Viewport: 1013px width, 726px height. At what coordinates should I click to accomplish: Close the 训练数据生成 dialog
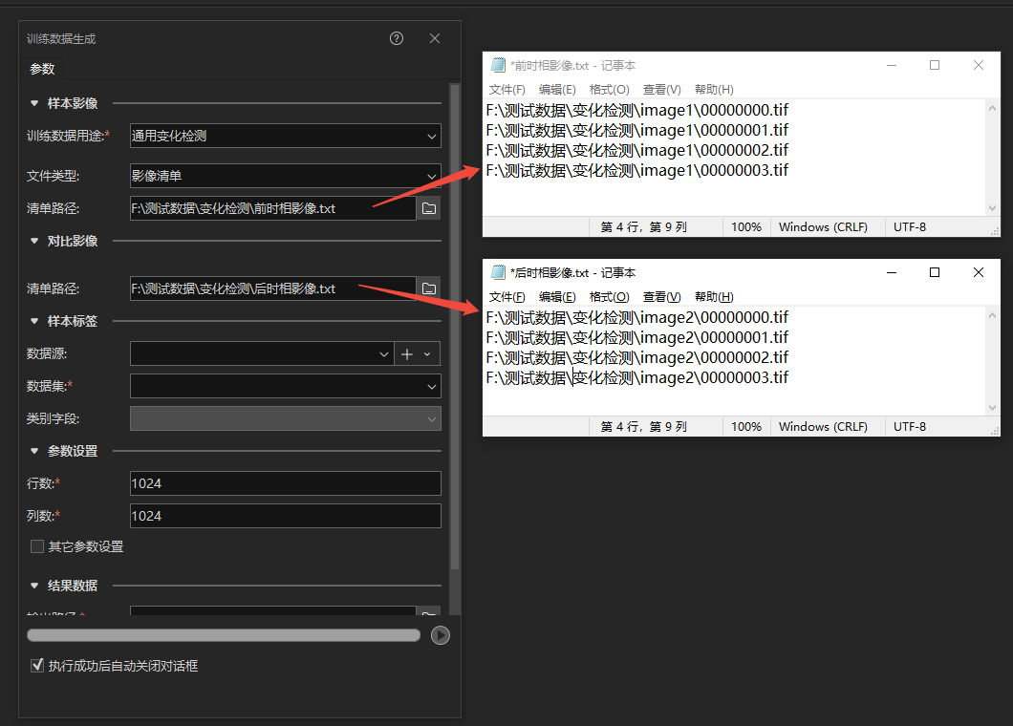pyautogui.click(x=435, y=38)
